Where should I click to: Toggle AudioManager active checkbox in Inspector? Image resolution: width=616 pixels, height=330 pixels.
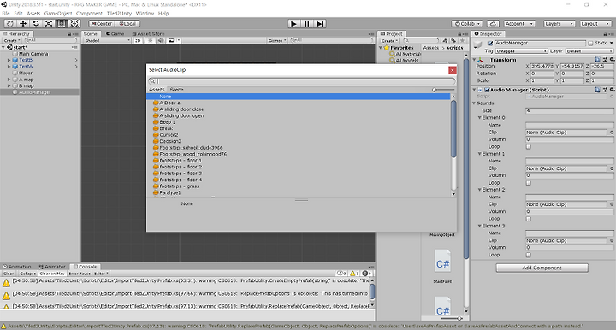point(490,43)
